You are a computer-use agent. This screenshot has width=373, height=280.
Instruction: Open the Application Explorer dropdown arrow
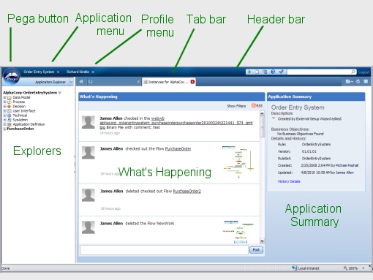pos(71,82)
